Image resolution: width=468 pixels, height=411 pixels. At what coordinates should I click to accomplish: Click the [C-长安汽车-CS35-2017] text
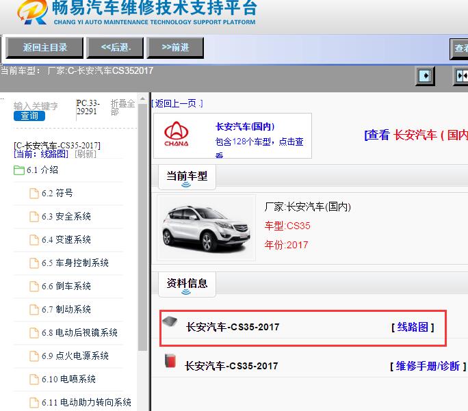[x=57, y=146]
